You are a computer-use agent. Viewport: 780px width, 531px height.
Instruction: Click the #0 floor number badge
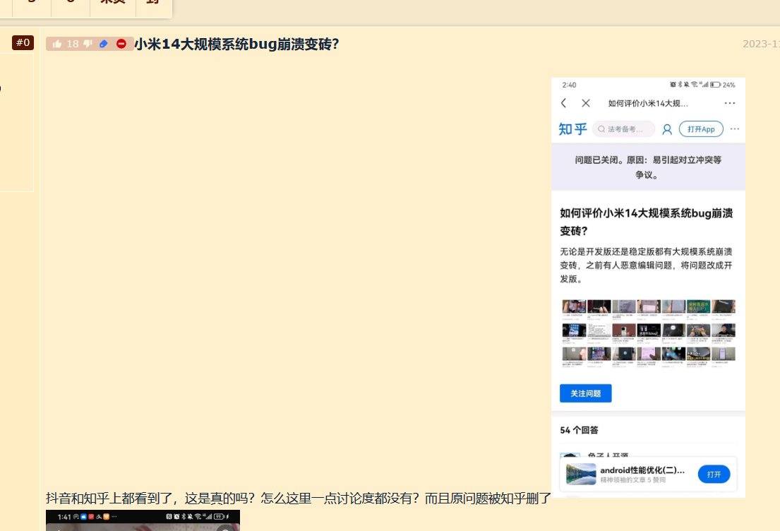point(23,43)
